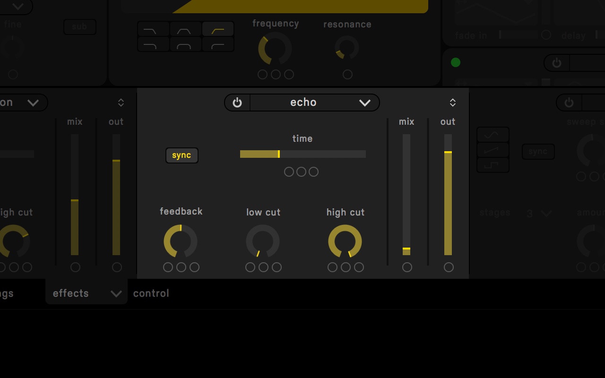
Task: Click third modulation slot under feedback knob
Action: point(194,267)
